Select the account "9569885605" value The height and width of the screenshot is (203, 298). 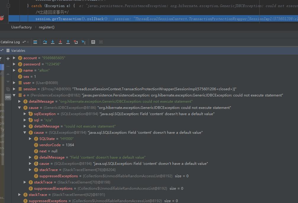click(53, 58)
